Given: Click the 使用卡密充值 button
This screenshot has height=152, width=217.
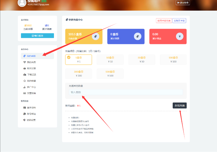Looking at the screenshot, I should tap(164, 21).
